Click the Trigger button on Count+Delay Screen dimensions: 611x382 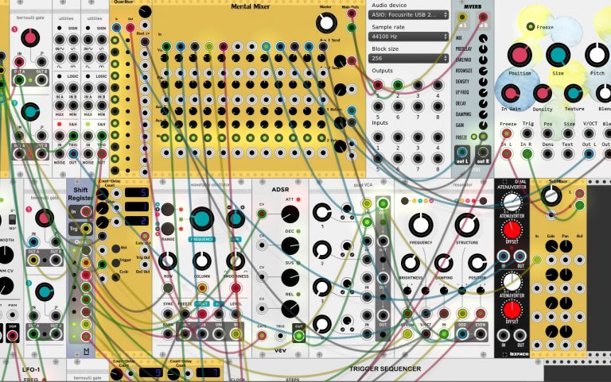[115, 263]
